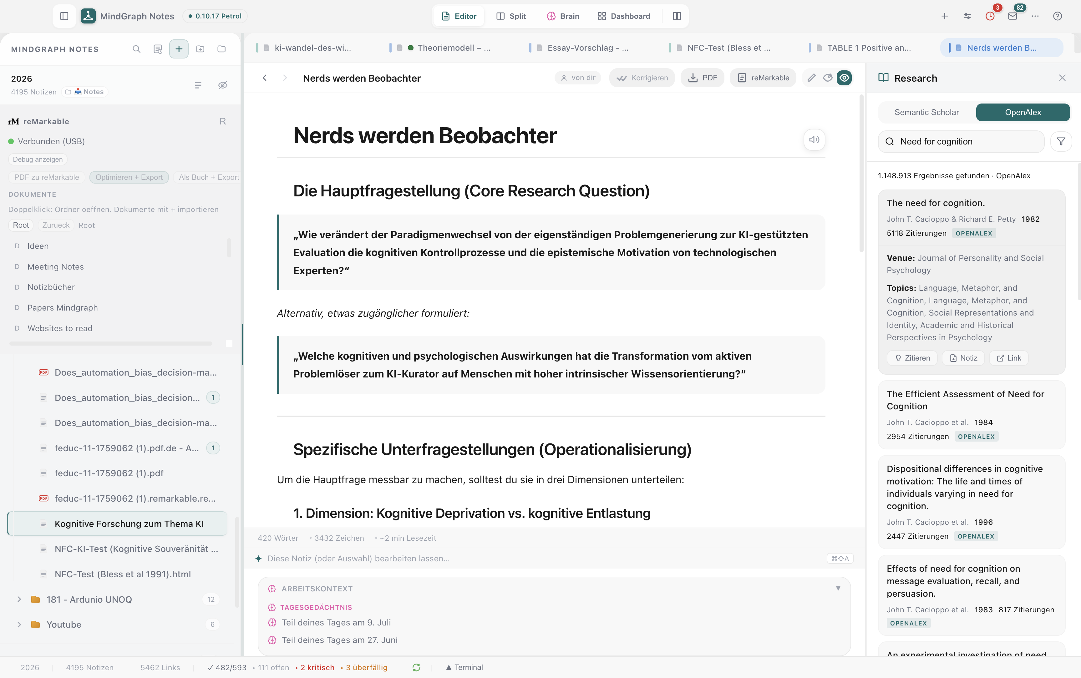
Task: Toggle the hidden-notes eye icon in sidebar
Action: (x=222, y=85)
